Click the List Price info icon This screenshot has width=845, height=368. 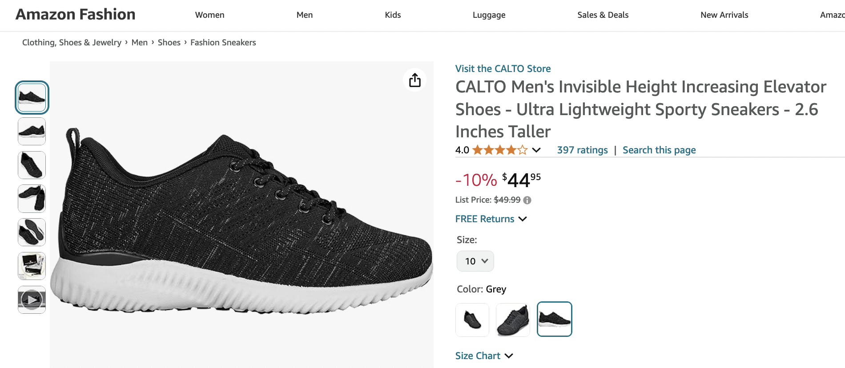(527, 200)
